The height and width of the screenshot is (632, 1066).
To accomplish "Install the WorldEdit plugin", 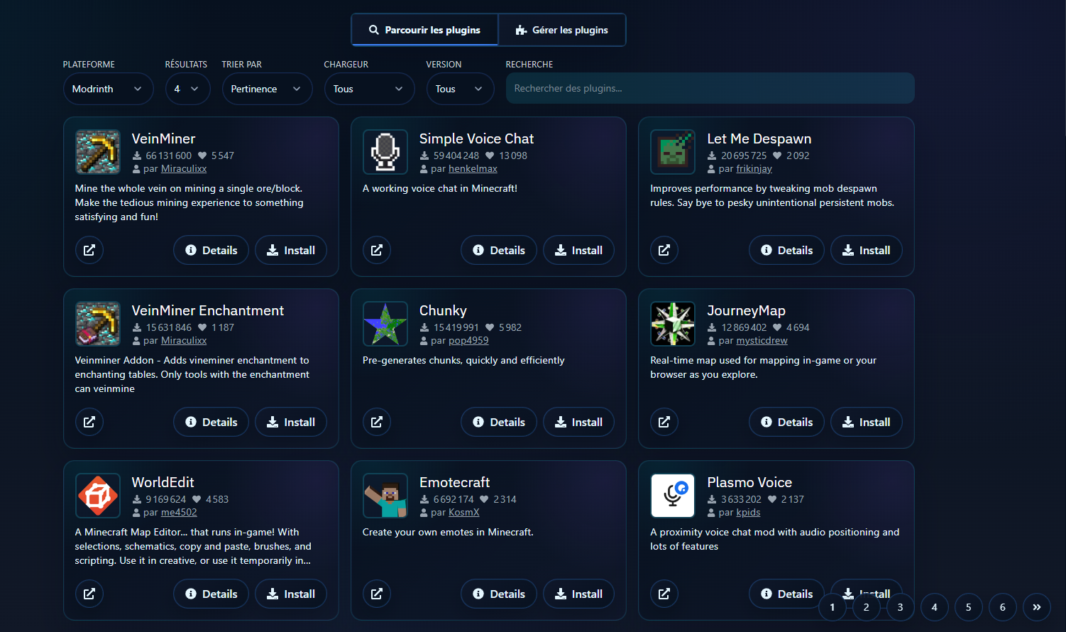I will (291, 594).
